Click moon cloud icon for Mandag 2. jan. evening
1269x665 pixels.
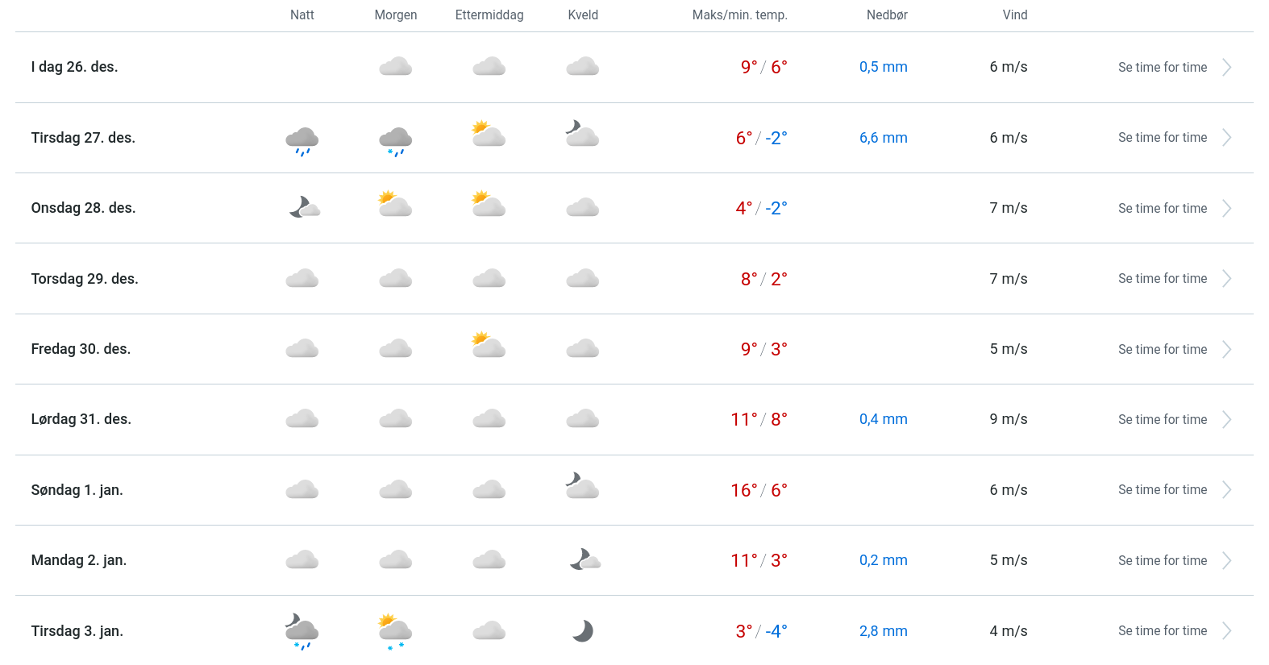[x=585, y=560]
